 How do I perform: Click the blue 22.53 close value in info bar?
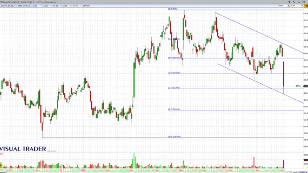coord(35,6)
